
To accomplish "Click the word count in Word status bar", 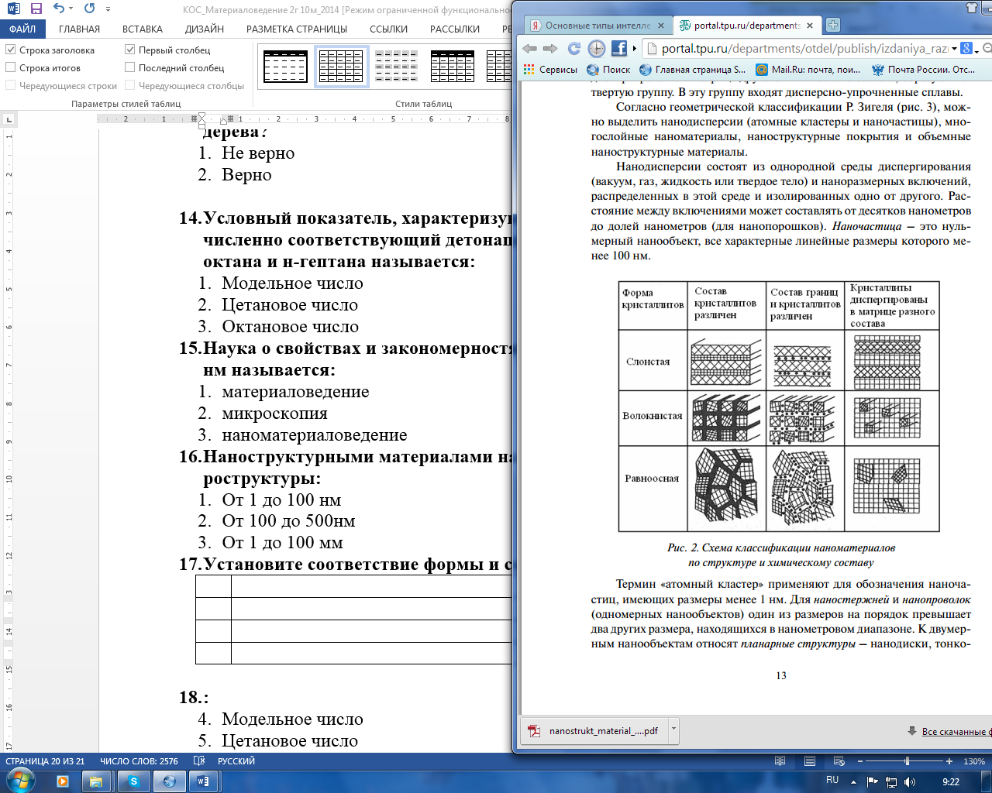I will [x=139, y=761].
